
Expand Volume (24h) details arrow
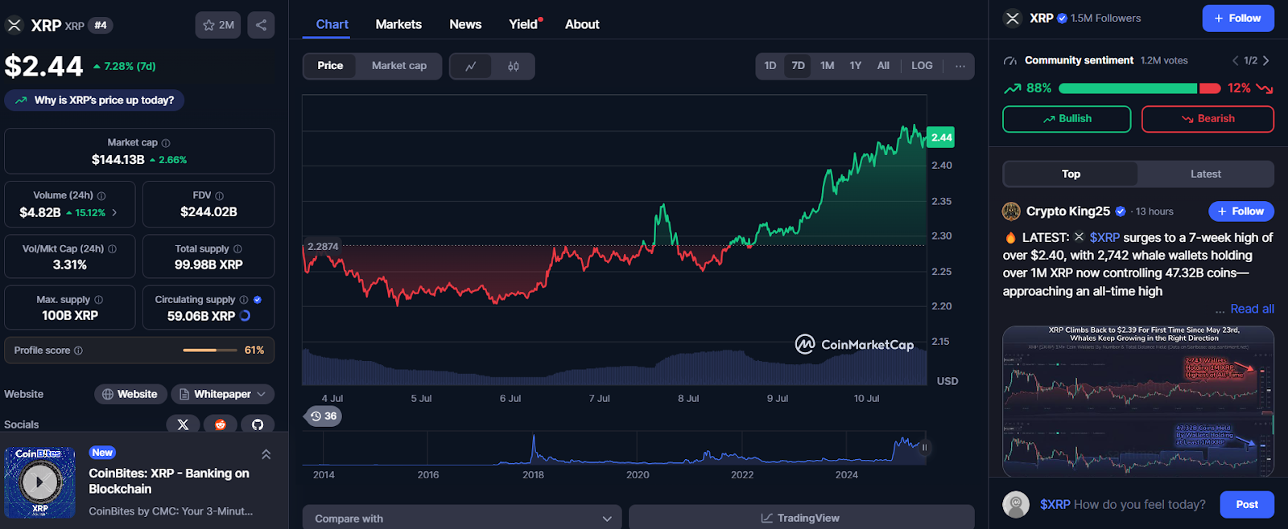click(114, 213)
